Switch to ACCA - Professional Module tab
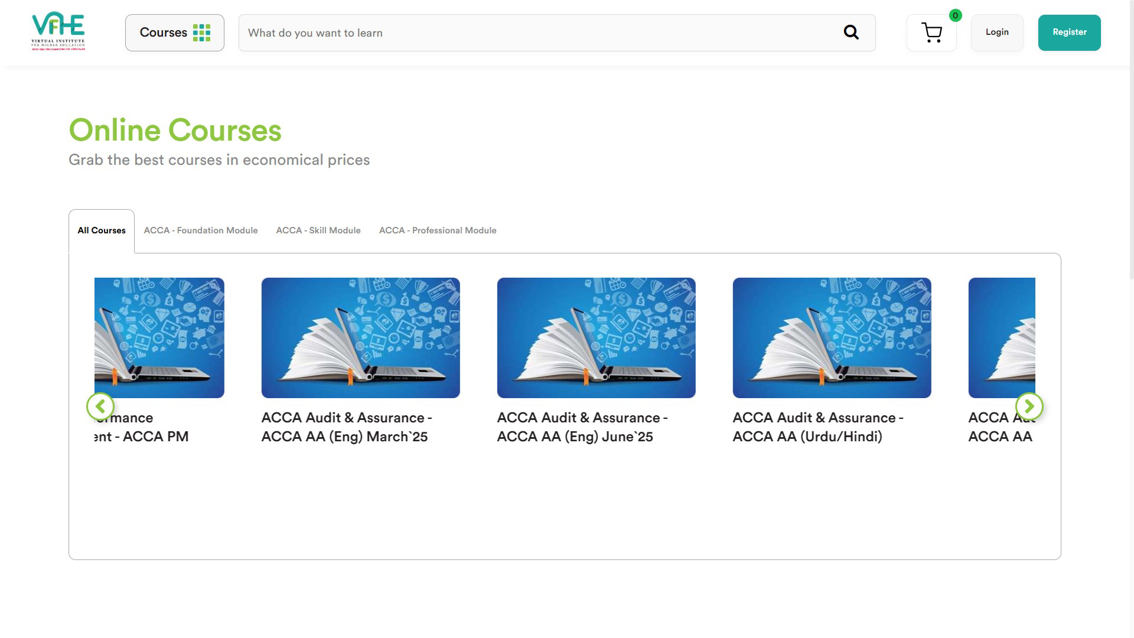Viewport: 1134px width, 638px height. (x=438, y=230)
